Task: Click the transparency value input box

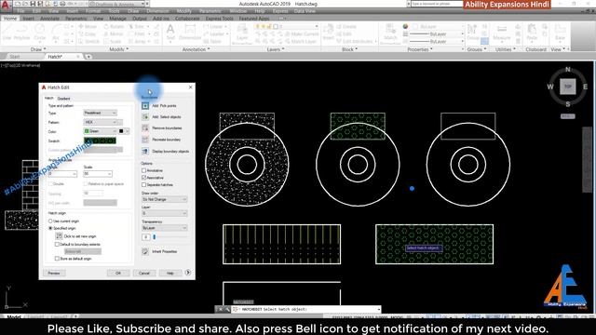Action: coord(146,237)
